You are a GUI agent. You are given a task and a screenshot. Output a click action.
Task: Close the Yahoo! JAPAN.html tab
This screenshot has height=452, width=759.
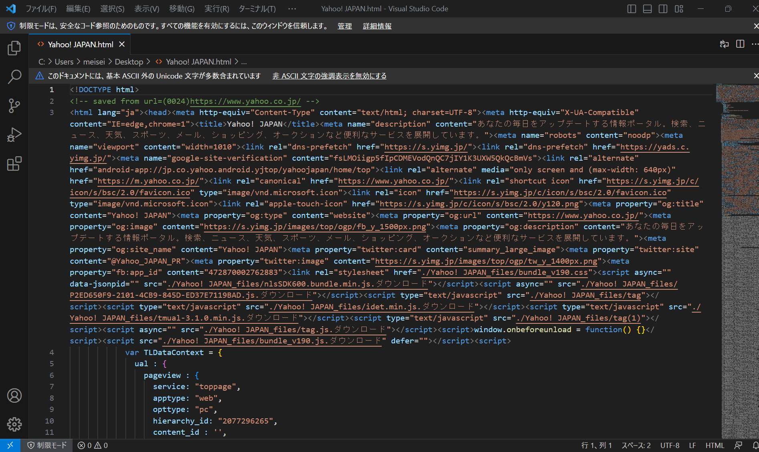point(122,44)
